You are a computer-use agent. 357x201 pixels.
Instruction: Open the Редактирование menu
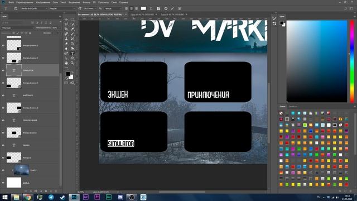coord(25,2)
